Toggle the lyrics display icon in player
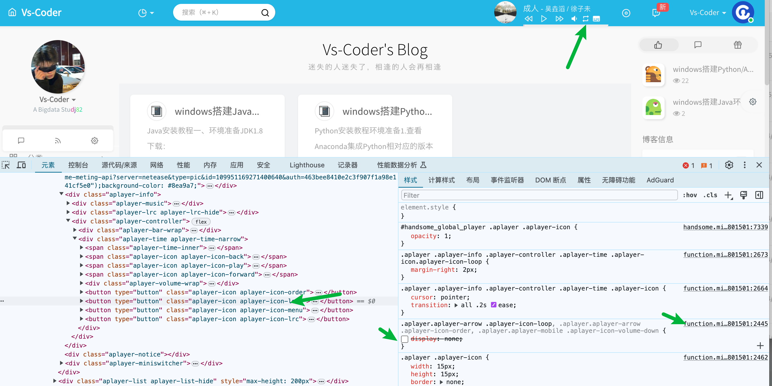Image resolution: width=772 pixels, height=386 pixels. point(596,19)
